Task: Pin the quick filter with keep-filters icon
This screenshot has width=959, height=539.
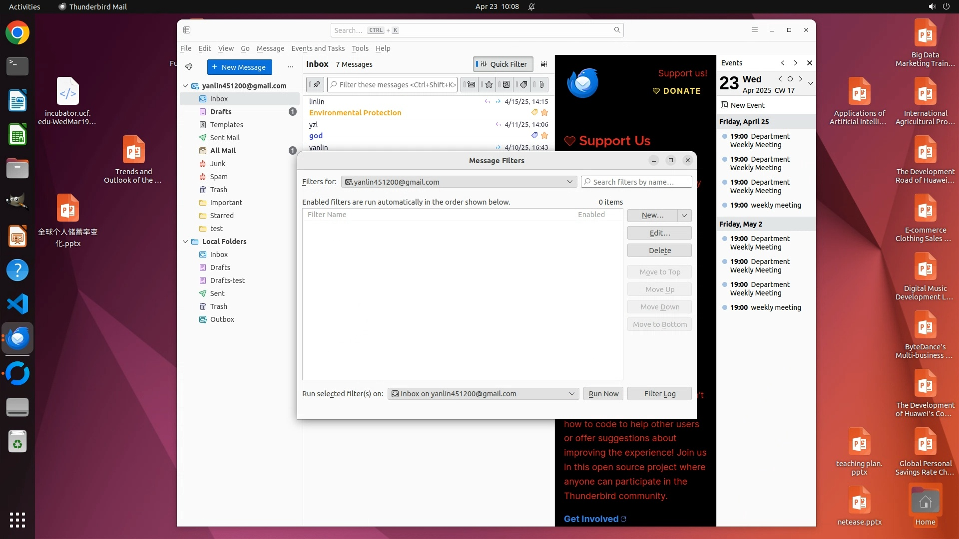Action: click(316, 84)
